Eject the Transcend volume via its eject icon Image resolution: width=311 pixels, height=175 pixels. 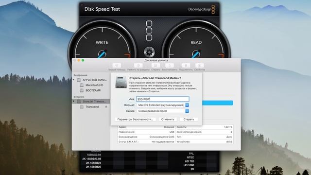pos(106,107)
